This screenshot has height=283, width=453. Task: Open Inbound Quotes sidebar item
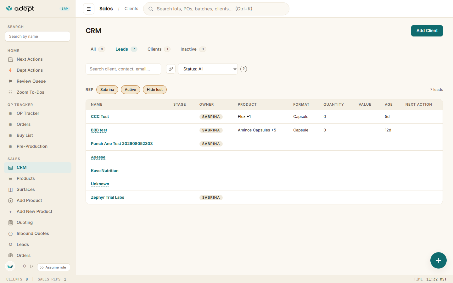pos(38,233)
